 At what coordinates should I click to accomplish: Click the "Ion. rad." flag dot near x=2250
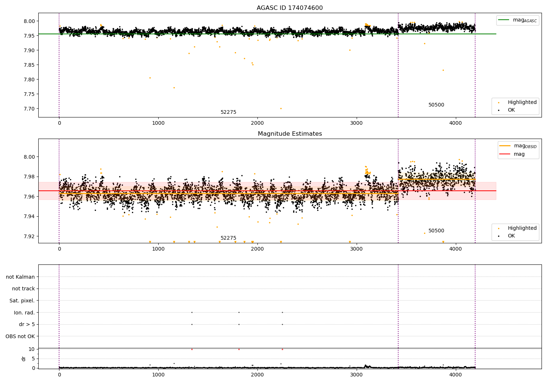(282, 312)
